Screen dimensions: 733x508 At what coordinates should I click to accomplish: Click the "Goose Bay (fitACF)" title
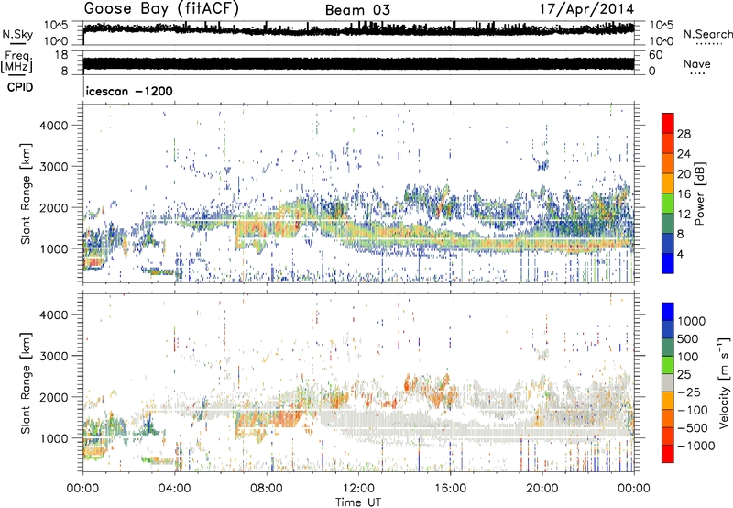coord(161,8)
